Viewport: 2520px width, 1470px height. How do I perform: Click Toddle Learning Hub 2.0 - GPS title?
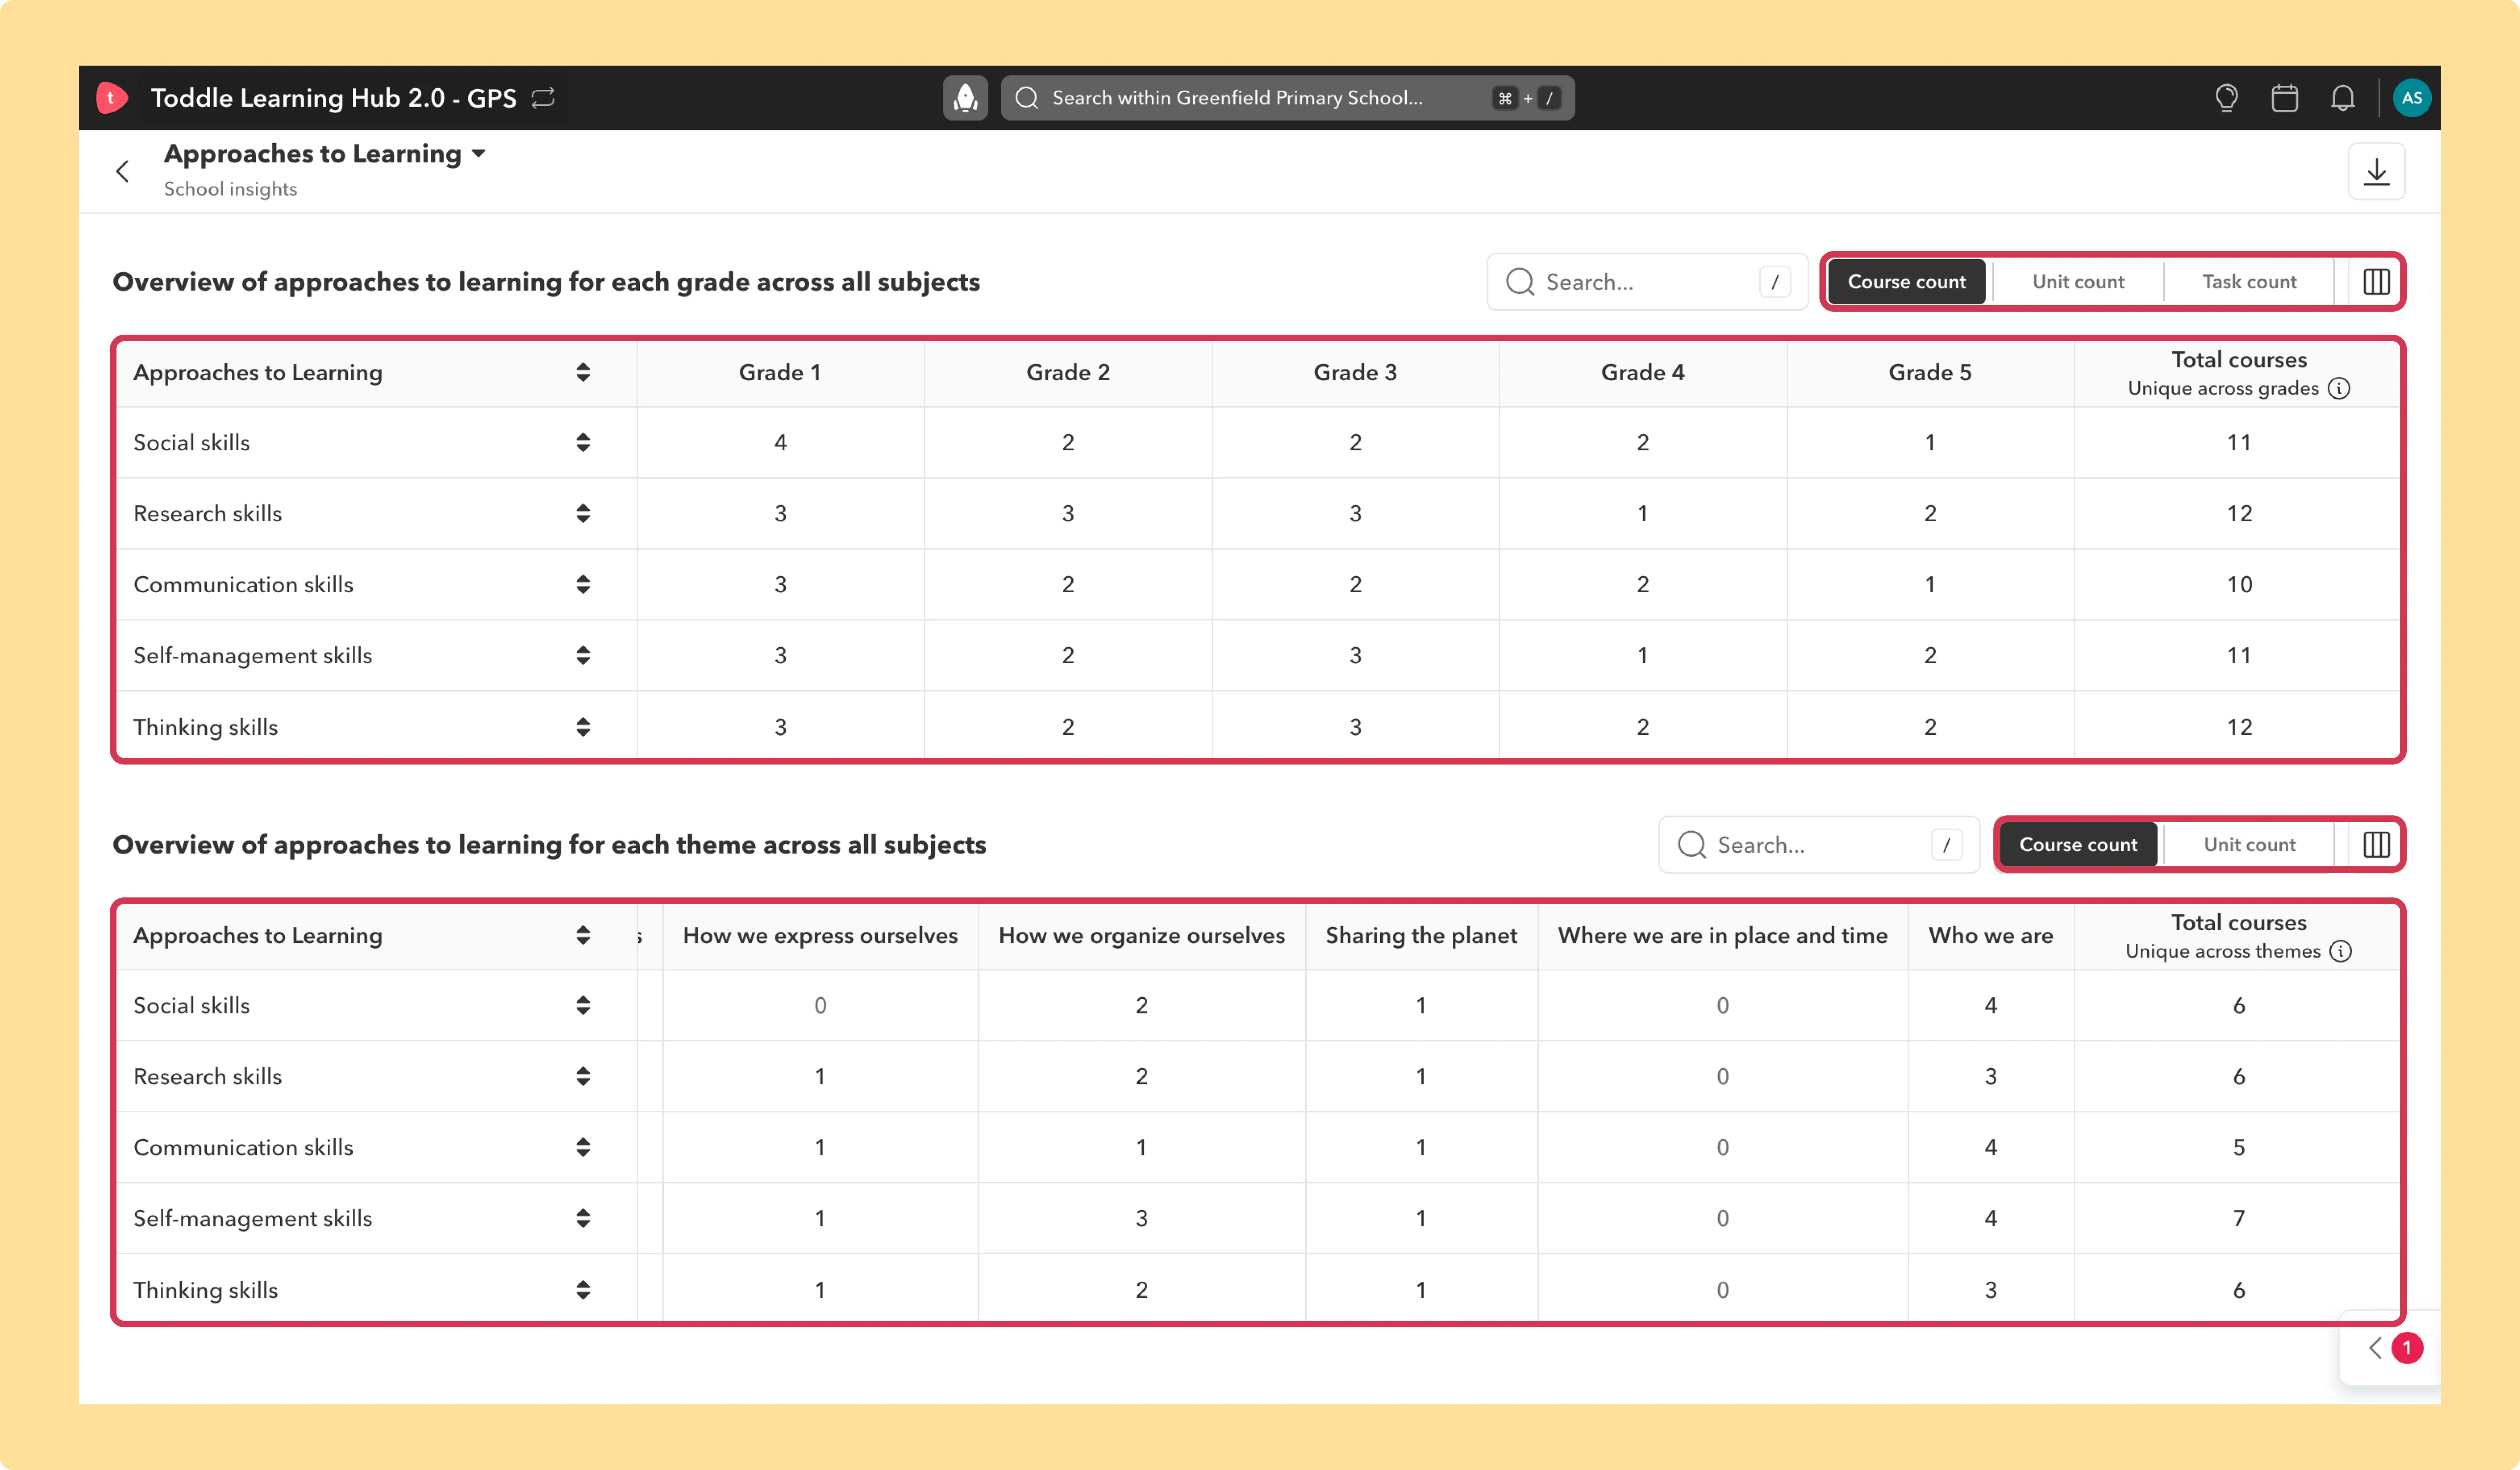(x=333, y=98)
